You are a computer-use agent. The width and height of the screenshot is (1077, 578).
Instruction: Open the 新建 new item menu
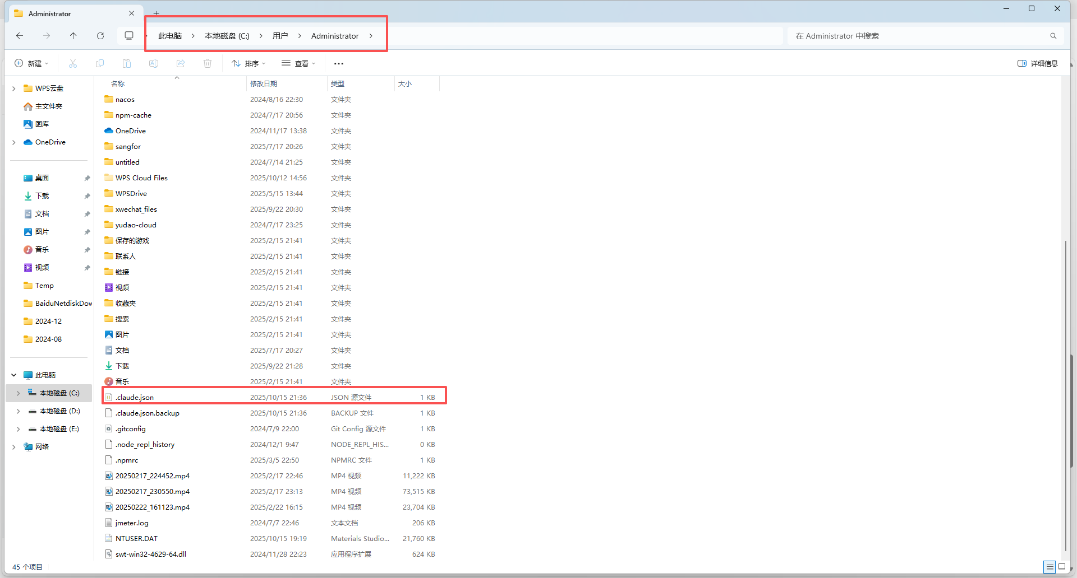(x=31, y=63)
